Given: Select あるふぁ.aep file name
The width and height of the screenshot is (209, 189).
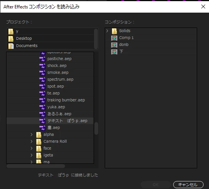Looking at the screenshot, I should coord(59,114).
